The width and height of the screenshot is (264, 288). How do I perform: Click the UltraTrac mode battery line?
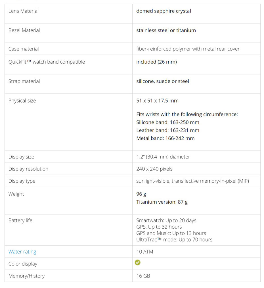click(174, 240)
